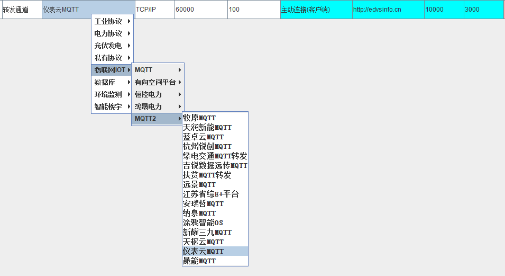Choose 吉锐数据远传MQTT protocol
The image size is (505, 276).
[215, 166]
